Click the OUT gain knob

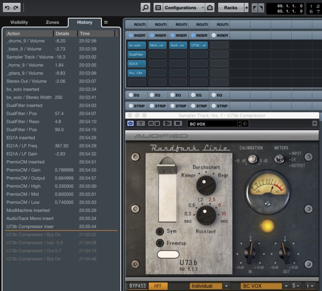(x=284, y=253)
